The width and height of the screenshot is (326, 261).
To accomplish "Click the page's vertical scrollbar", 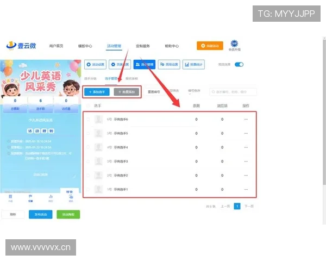I will (x=324, y=112).
